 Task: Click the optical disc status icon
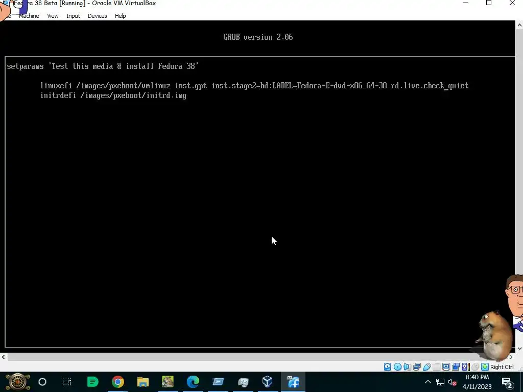(x=397, y=366)
